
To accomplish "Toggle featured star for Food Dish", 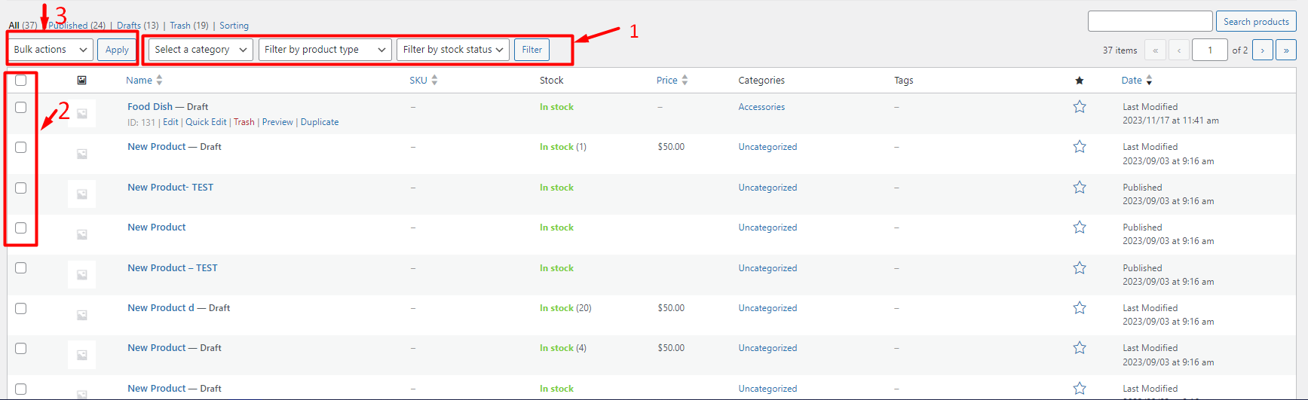I will 1080,107.
